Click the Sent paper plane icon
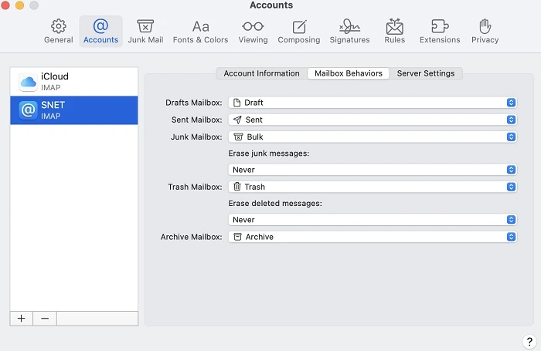This screenshot has height=351, width=541. pos(237,120)
